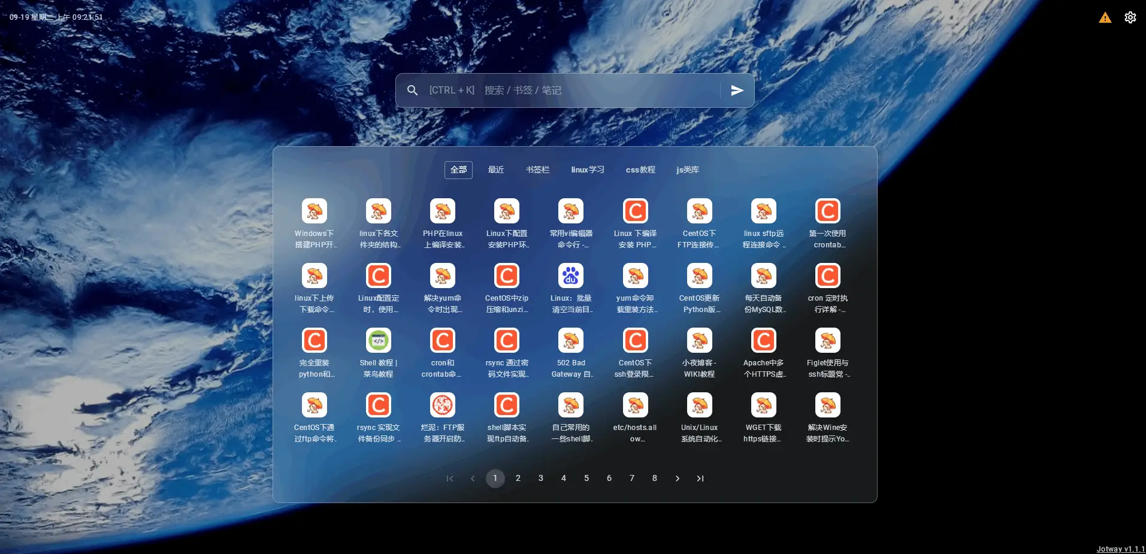Go to page 3 of bookmarks

[x=541, y=479]
